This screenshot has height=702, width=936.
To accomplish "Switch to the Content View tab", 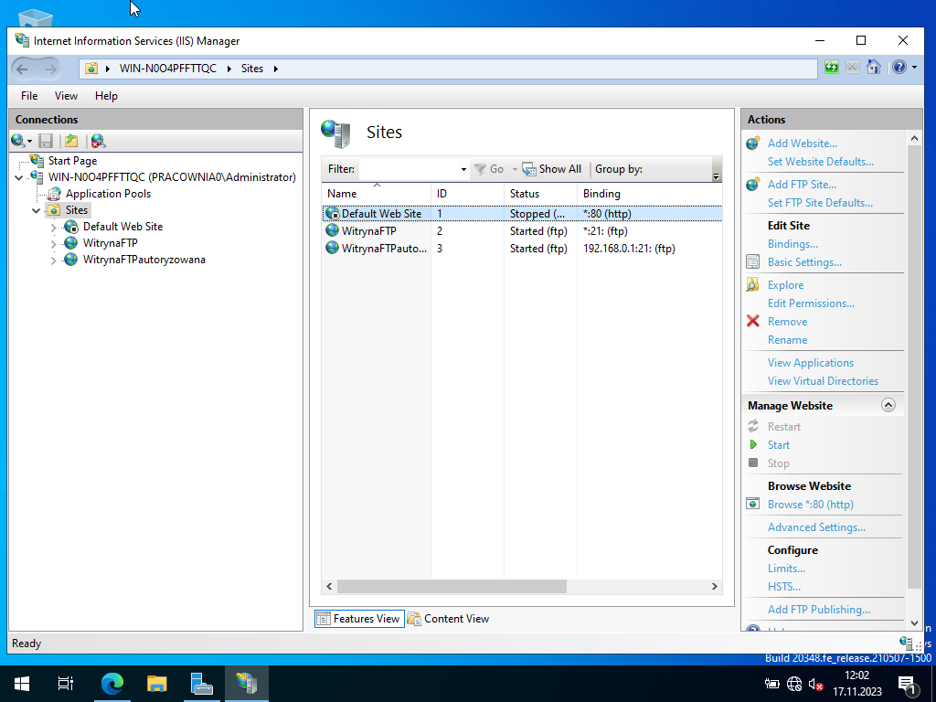I will click(x=449, y=619).
